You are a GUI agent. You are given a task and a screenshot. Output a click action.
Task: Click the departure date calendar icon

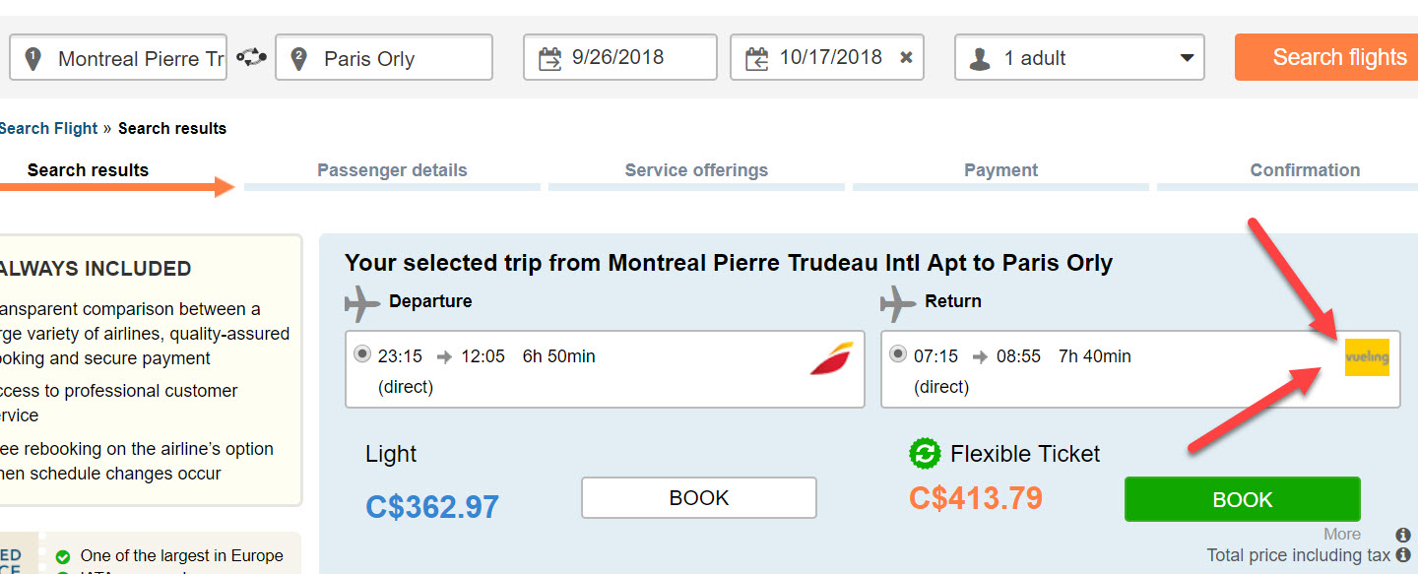[549, 59]
